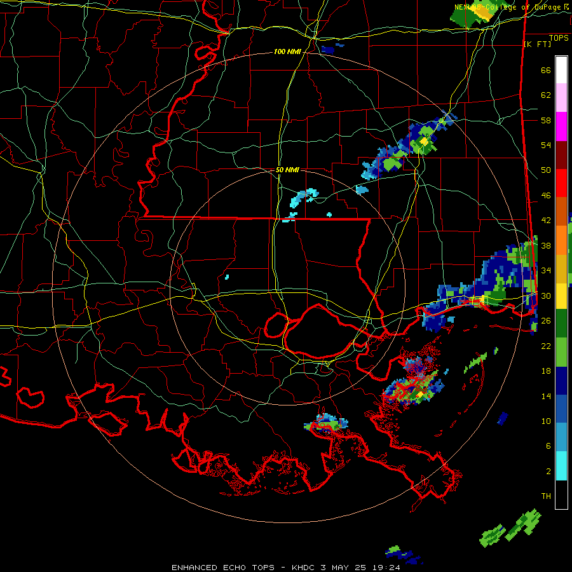Click the 46 legend value label

pos(546,196)
